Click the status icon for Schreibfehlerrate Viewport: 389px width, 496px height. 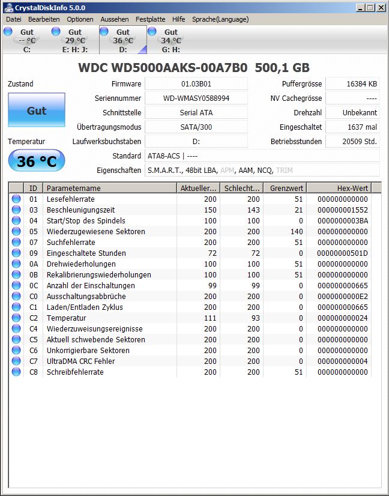pyautogui.click(x=16, y=372)
